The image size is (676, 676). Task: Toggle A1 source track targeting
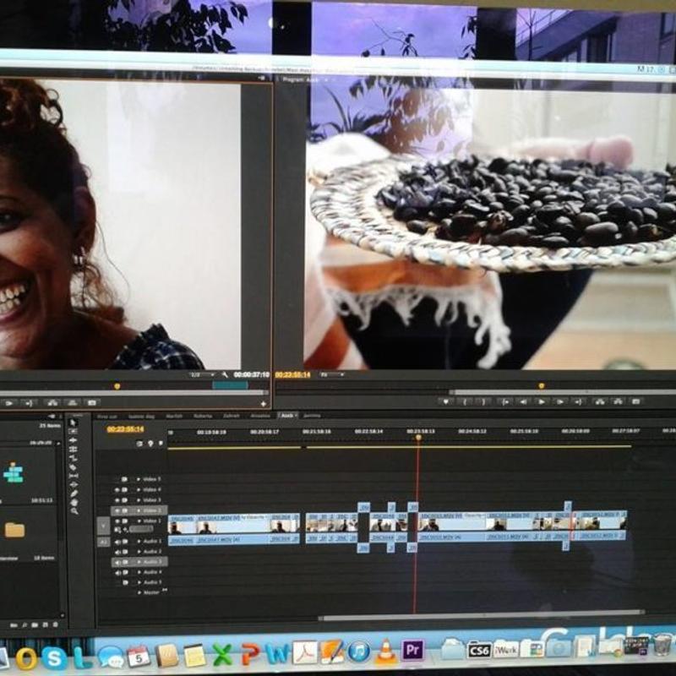103,542
